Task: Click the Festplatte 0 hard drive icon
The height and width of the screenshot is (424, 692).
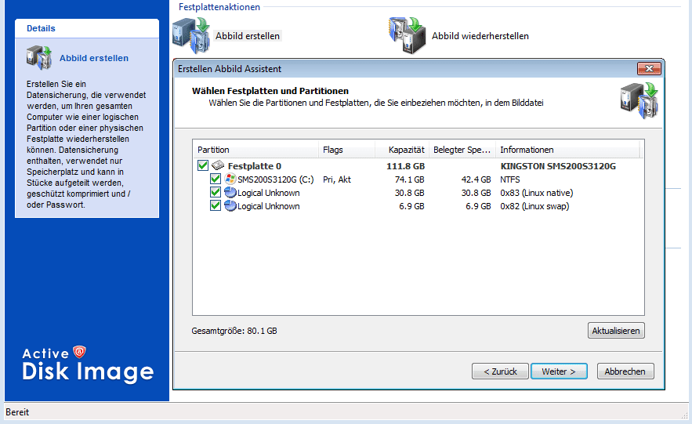Action: coord(218,165)
